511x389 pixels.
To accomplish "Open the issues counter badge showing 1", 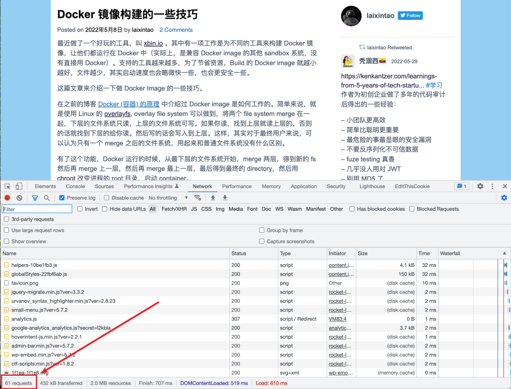I will point(462,186).
